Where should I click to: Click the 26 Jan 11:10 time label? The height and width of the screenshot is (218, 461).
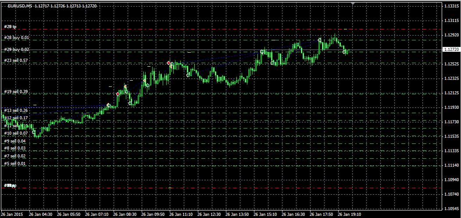(x=181, y=214)
